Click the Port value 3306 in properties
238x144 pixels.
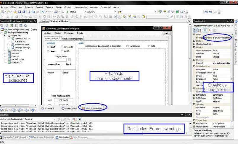tap(215, 114)
